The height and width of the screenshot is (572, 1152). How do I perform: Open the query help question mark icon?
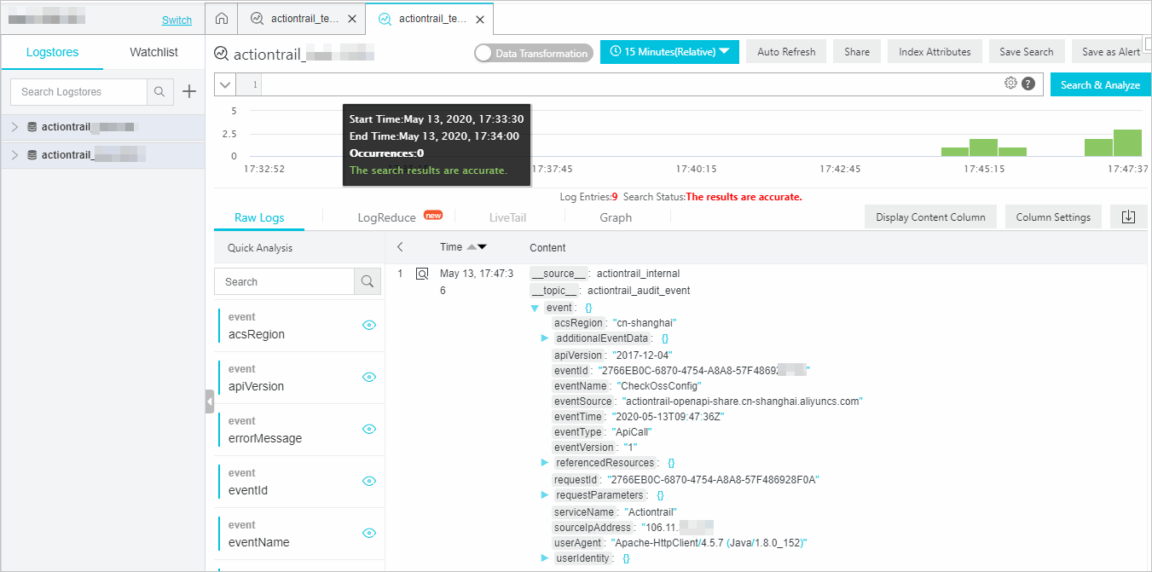1028,84
